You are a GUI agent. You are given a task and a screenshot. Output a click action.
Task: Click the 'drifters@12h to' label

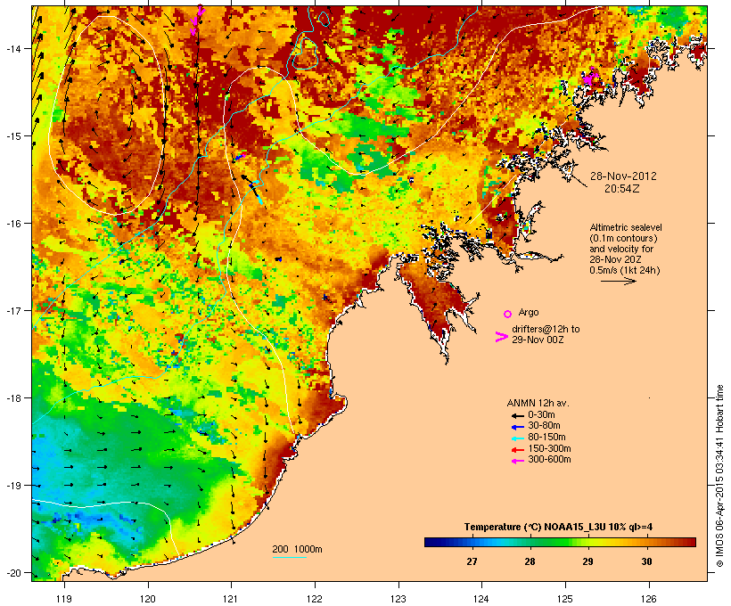tap(546, 329)
